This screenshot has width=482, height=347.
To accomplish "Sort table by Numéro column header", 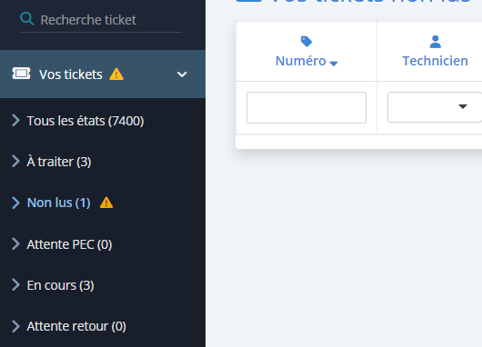I will coord(301,61).
